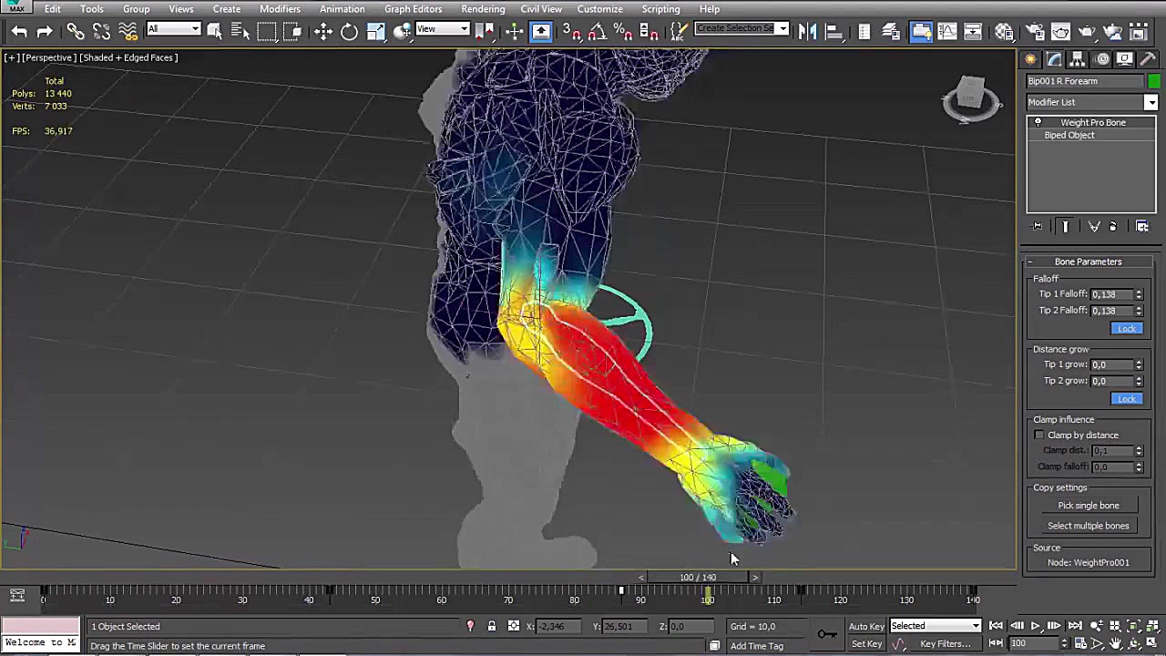This screenshot has width=1166, height=656.
Task: Open Select by Name list icon
Action: [240, 32]
